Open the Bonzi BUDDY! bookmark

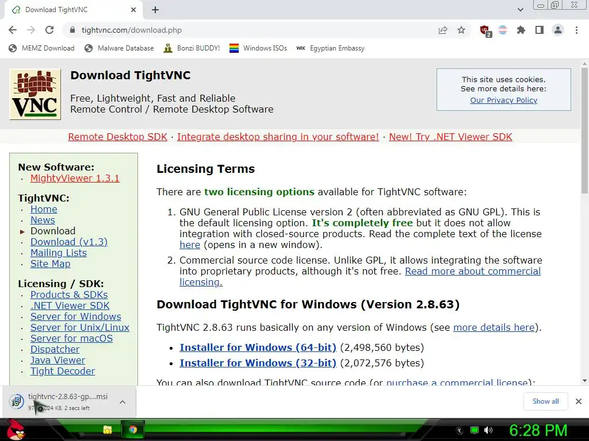[192, 48]
